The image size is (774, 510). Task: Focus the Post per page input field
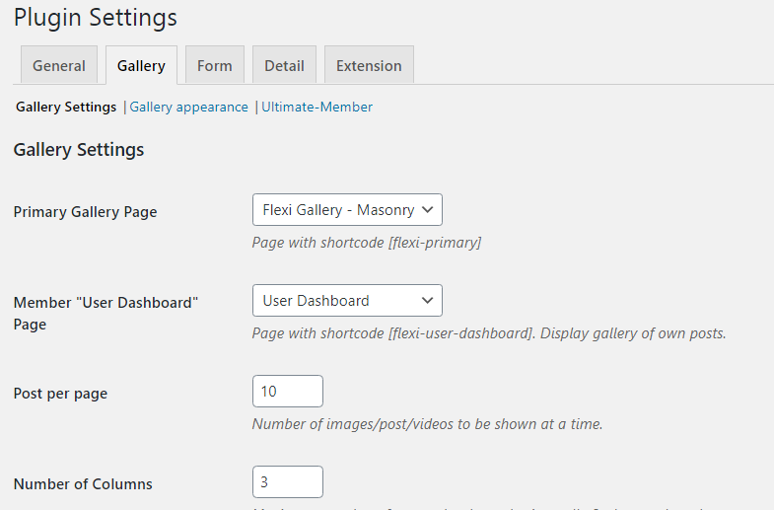point(288,391)
